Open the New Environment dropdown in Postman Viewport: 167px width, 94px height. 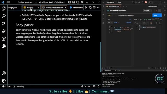(x=155, y=6)
